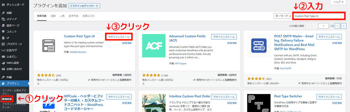
Task: Click the プラグイン plug icon
Action: point(3,84)
